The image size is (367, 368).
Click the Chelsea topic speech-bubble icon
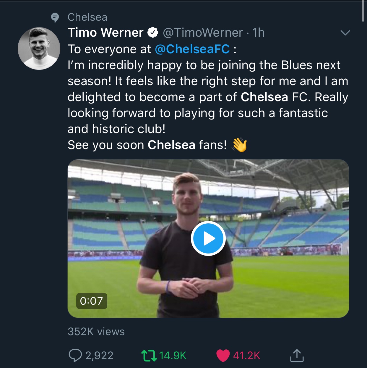click(x=55, y=18)
